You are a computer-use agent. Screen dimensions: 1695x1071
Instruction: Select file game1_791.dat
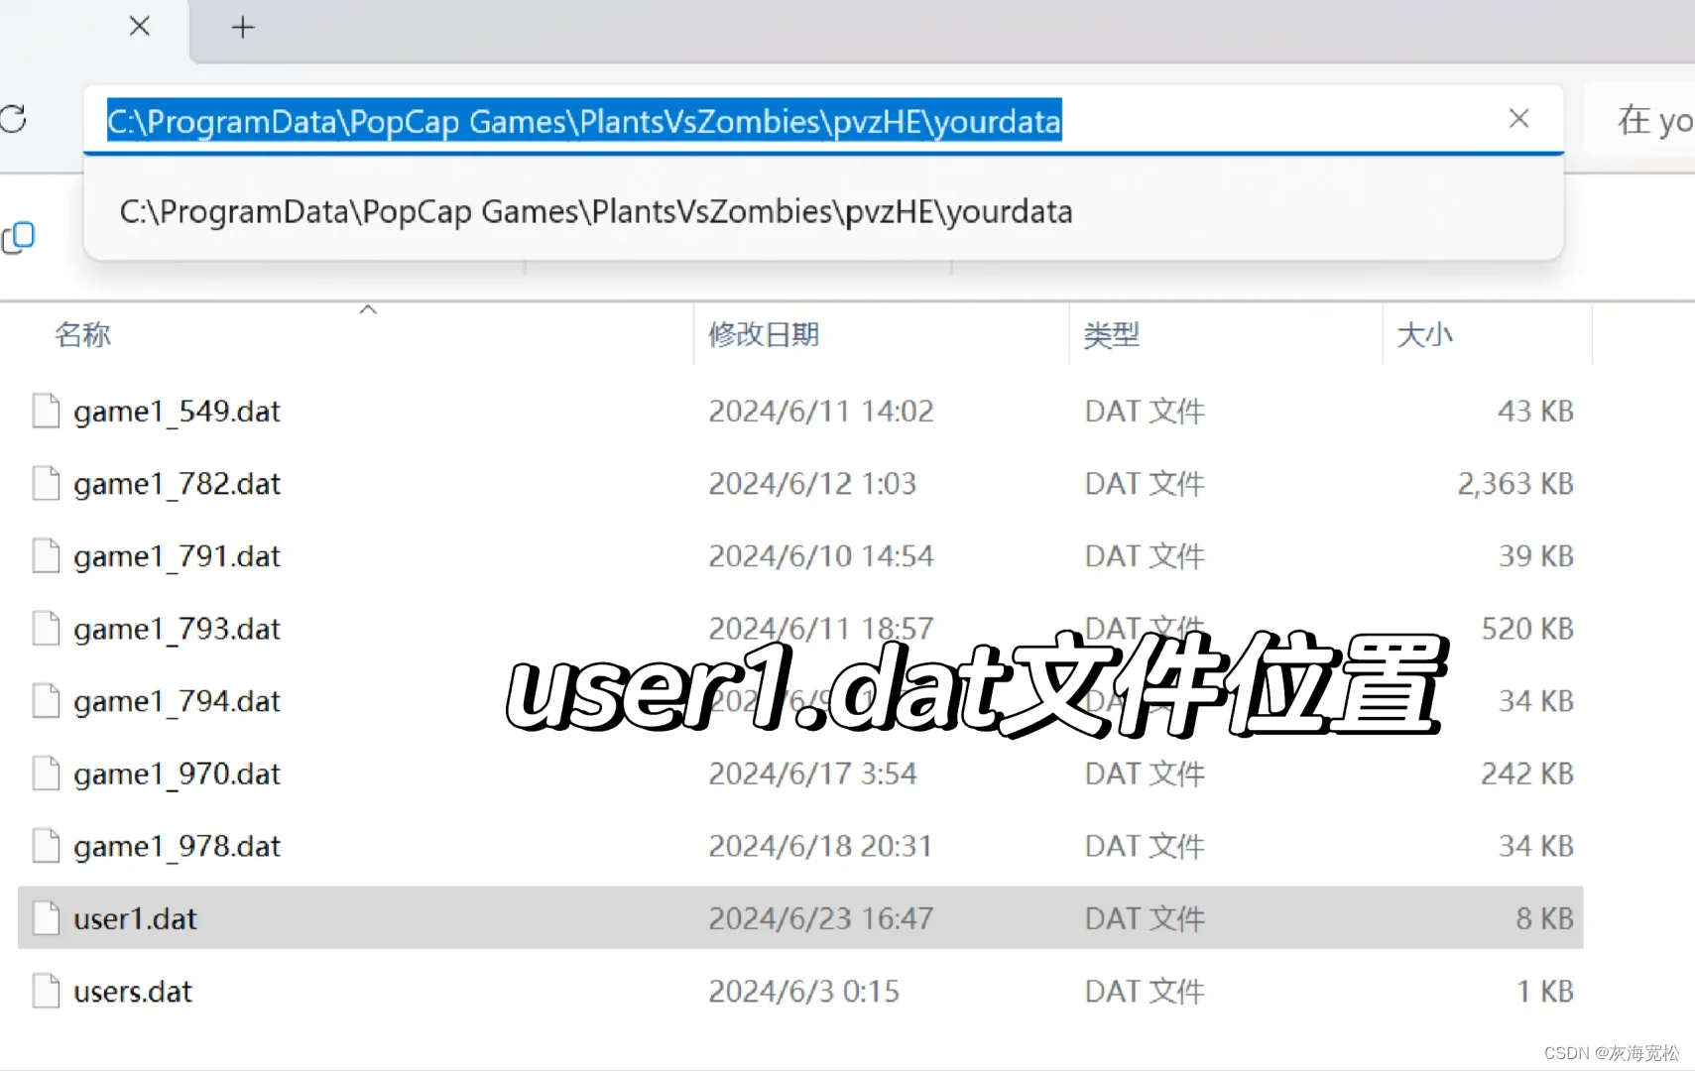click(x=177, y=556)
